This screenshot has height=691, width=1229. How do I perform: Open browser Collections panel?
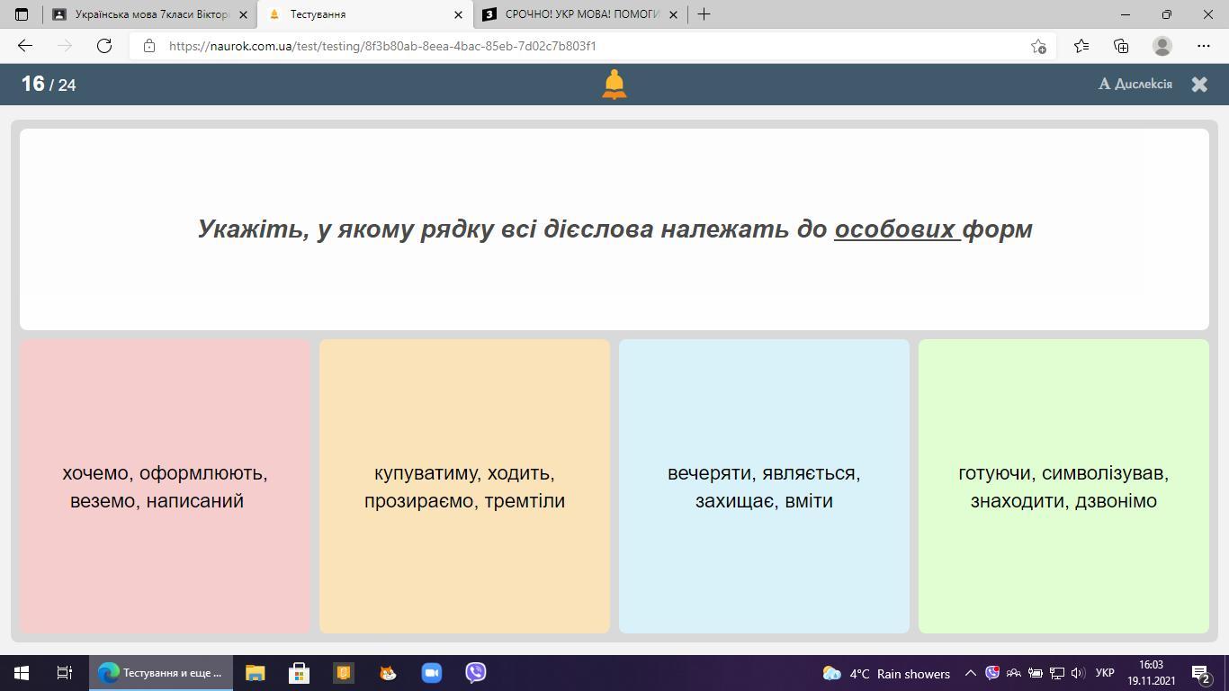(1121, 46)
